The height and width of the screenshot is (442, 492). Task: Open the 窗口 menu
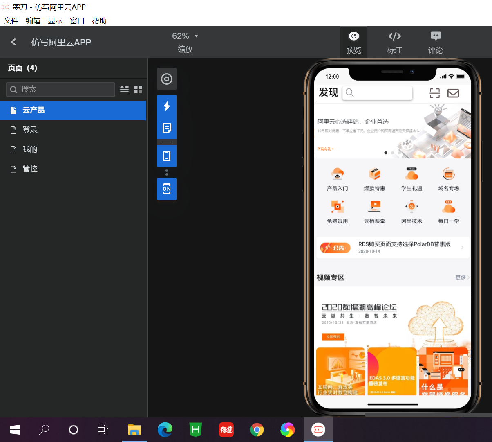click(x=77, y=20)
